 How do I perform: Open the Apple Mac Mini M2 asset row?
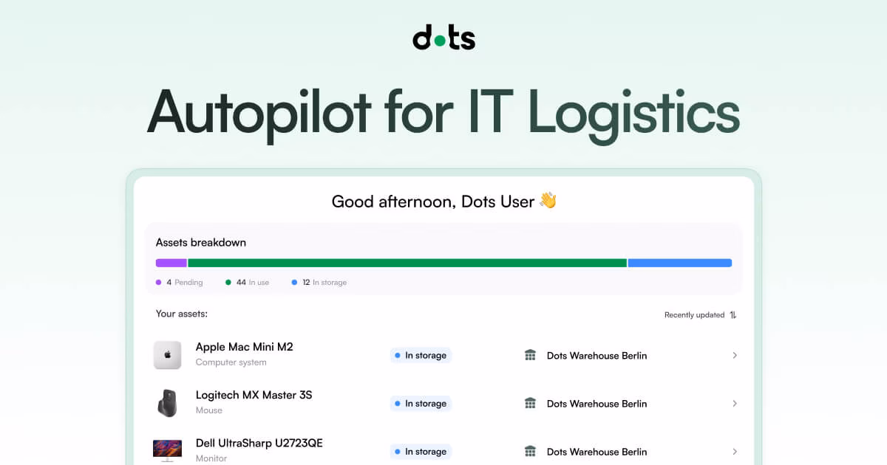443,355
